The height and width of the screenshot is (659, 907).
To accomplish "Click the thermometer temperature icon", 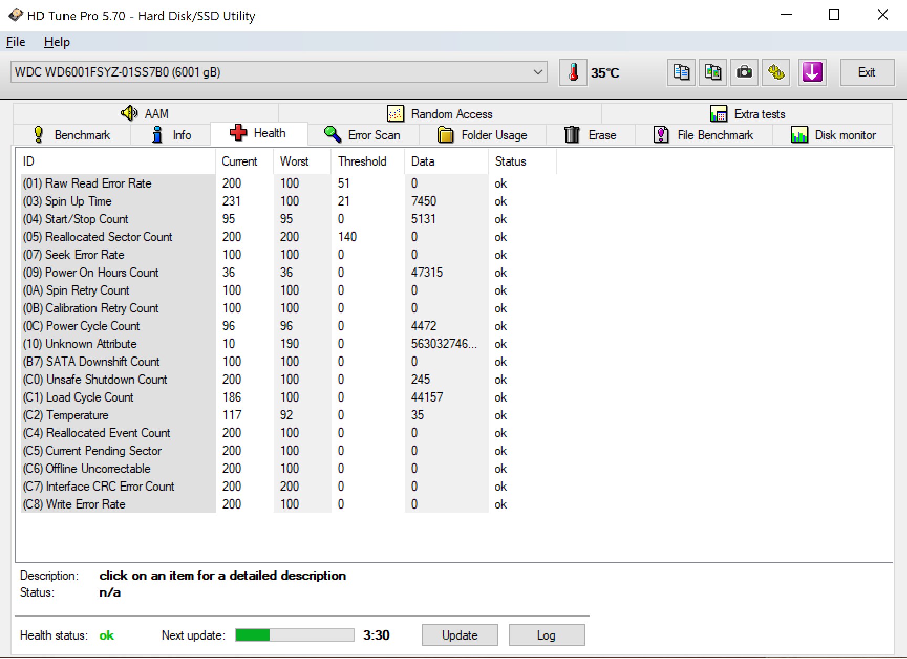I will (x=573, y=72).
